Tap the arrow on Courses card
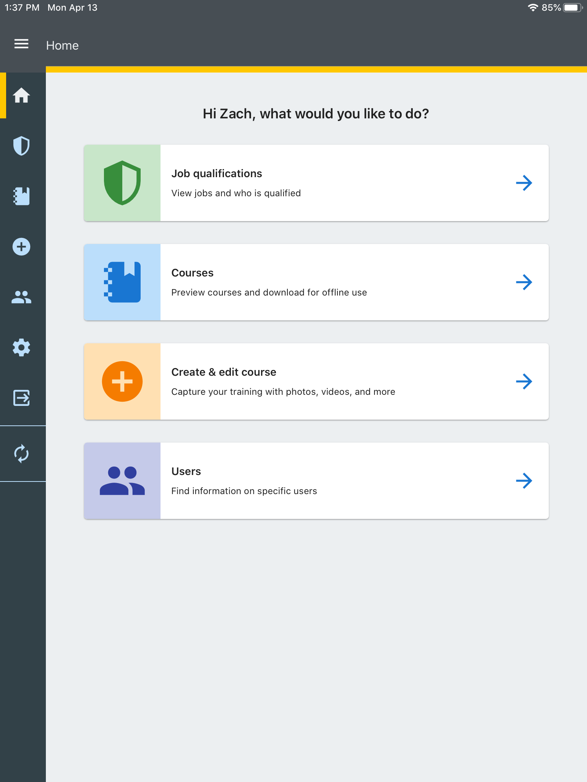 tap(524, 282)
